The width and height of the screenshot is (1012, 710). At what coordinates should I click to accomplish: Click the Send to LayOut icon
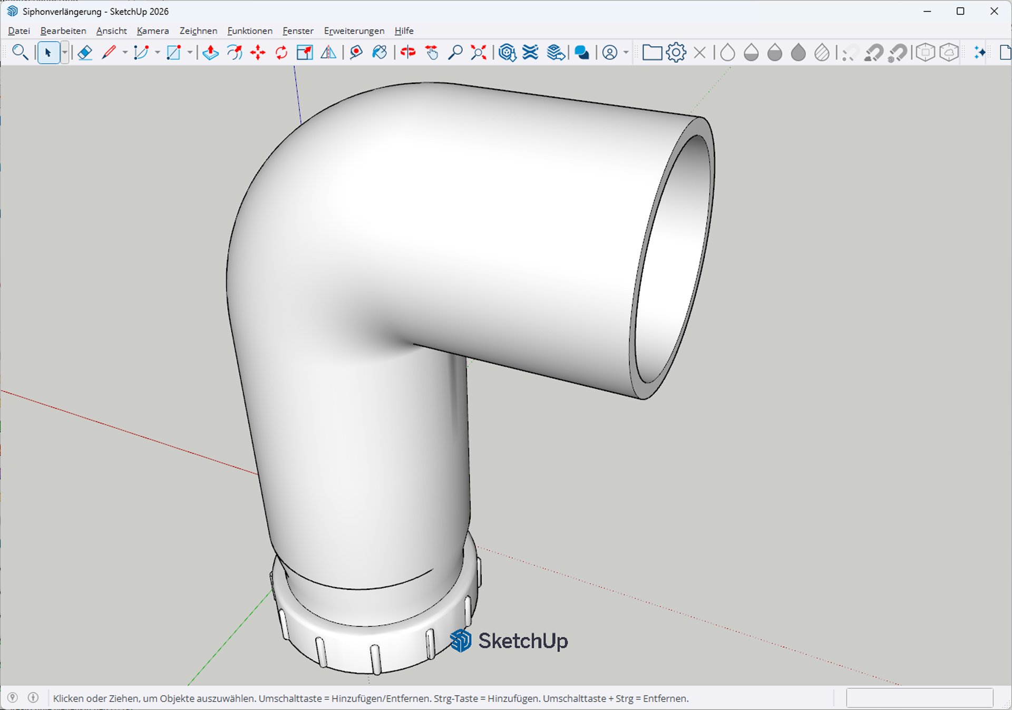point(556,53)
